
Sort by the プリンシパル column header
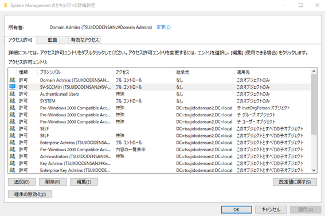pos(76,72)
